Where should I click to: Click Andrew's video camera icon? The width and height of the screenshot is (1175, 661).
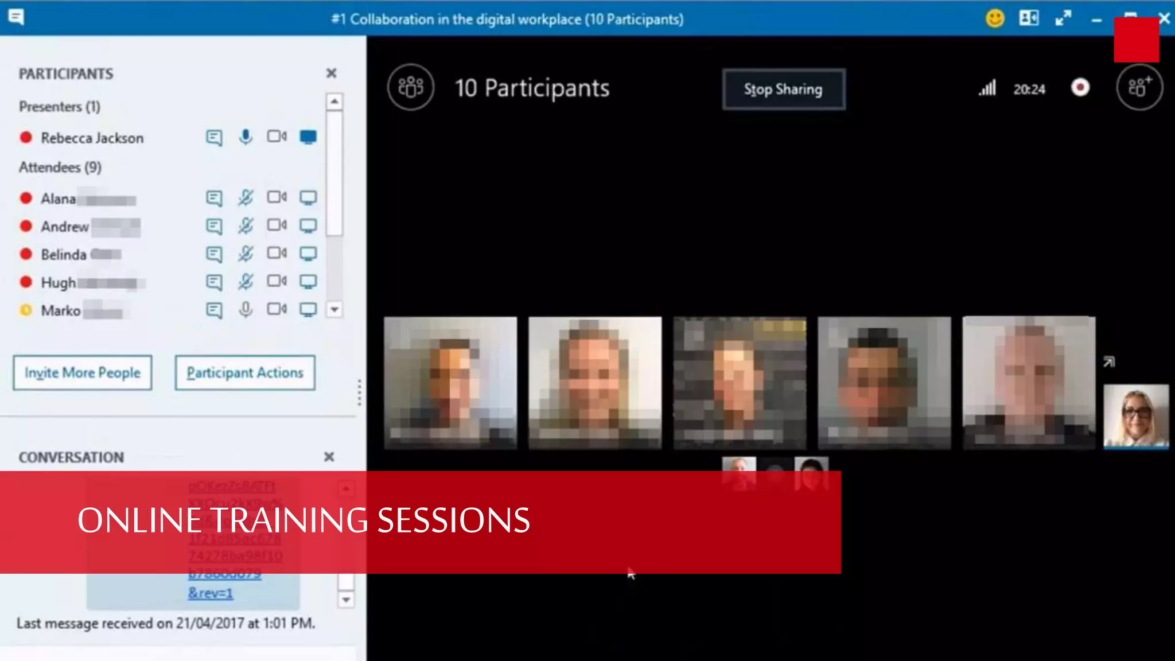(x=277, y=225)
